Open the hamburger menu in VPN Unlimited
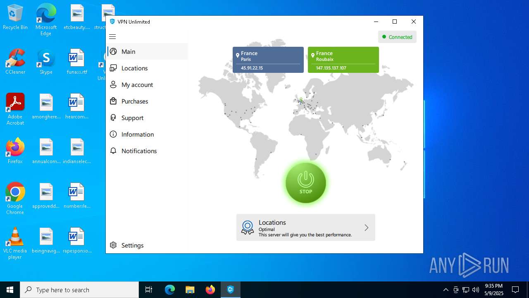The width and height of the screenshot is (529, 298). (112, 36)
